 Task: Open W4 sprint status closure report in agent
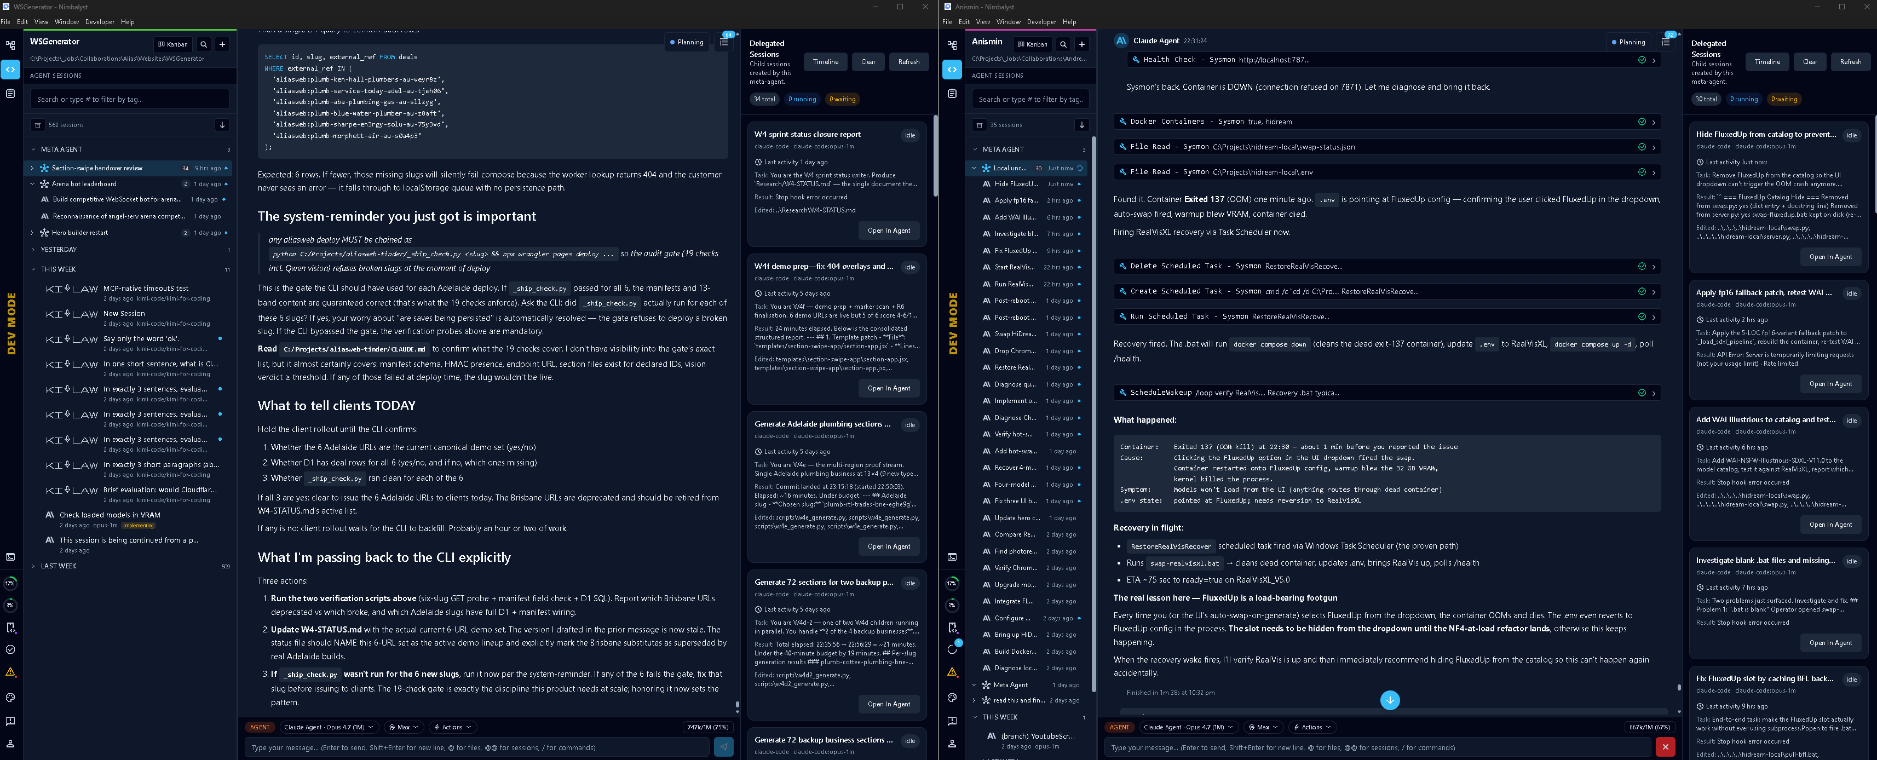[888, 231]
